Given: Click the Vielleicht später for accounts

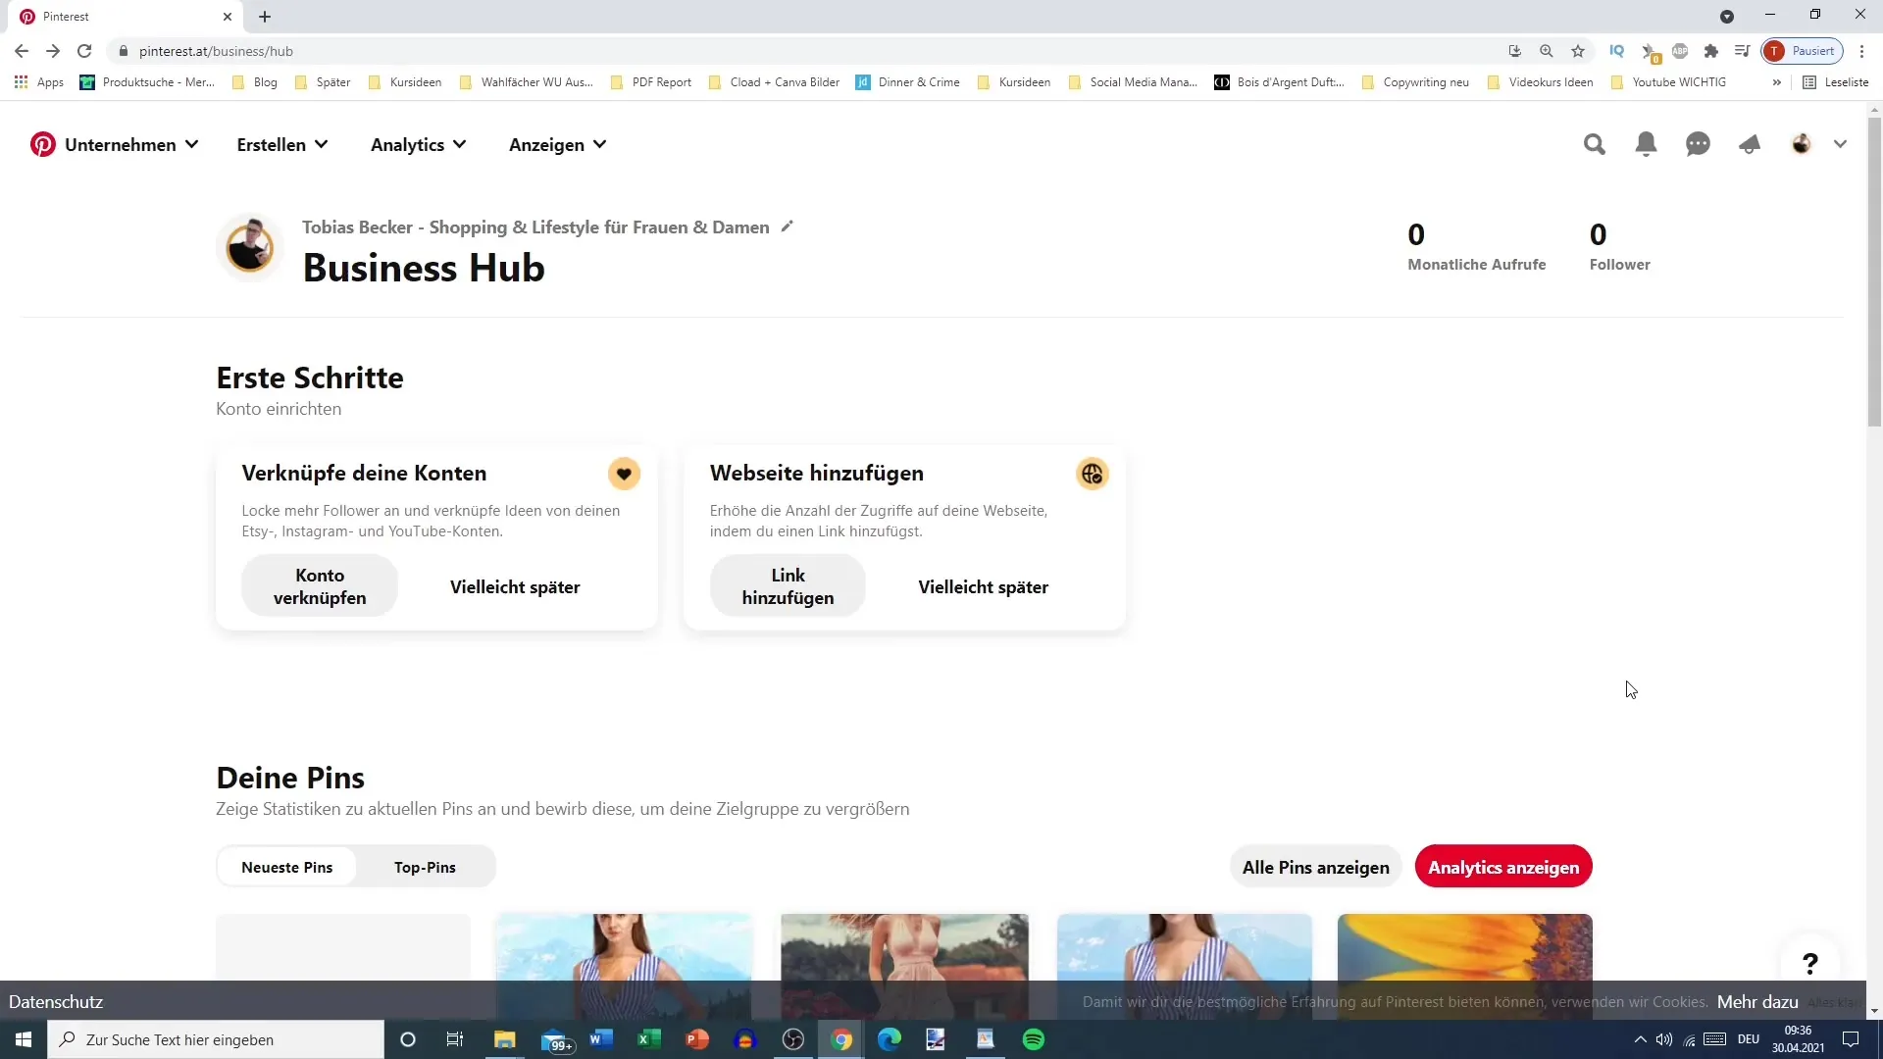Looking at the screenshot, I should point(515,585).
